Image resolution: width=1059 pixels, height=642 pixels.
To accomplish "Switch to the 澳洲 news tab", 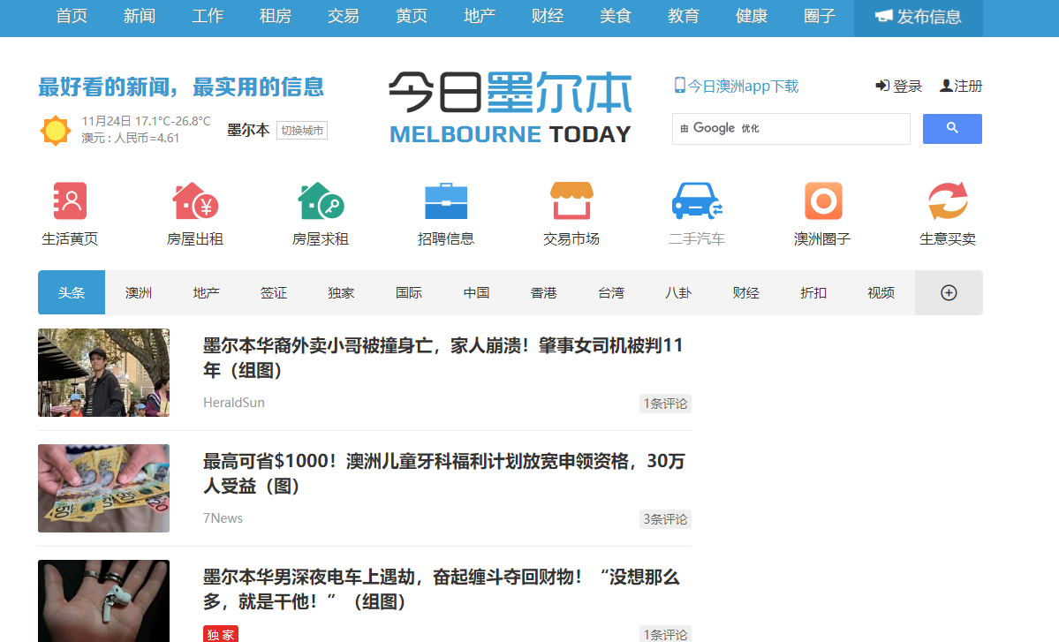I will 139,293.
